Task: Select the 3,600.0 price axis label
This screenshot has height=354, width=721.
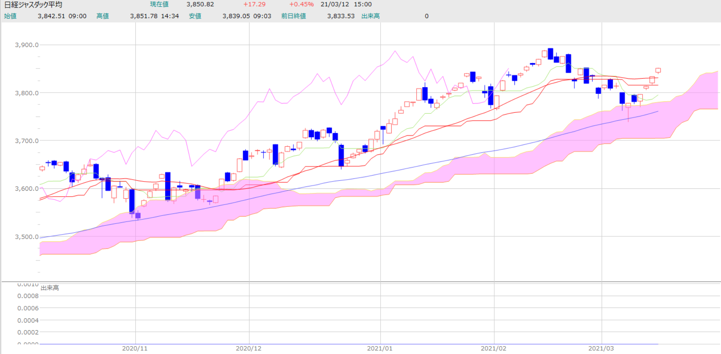Action: pos(27,189)
